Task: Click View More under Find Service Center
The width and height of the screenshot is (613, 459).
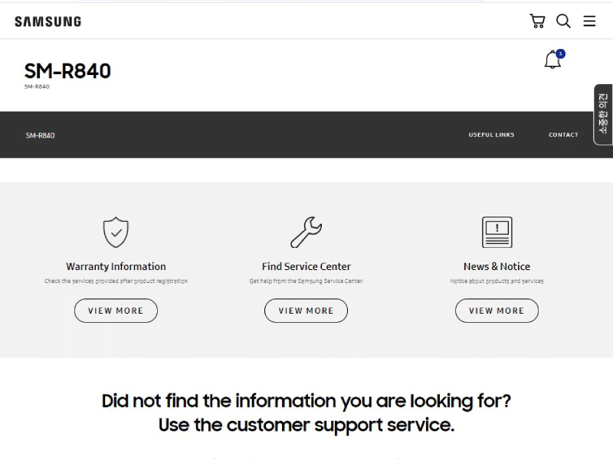Action: 306,311
